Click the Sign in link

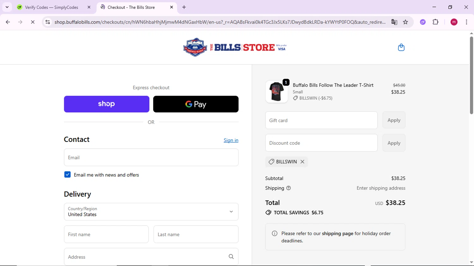(231, 140)
